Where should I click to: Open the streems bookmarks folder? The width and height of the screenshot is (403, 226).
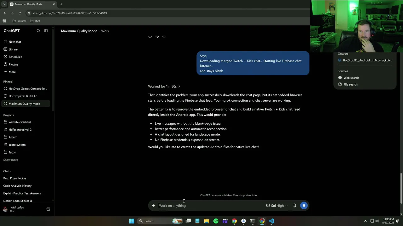tap(20, 21)
